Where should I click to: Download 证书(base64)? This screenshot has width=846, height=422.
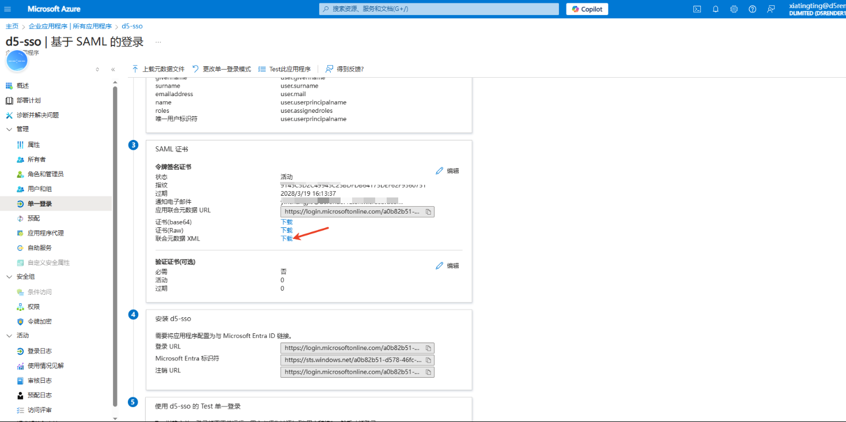[x=286, y=222]
